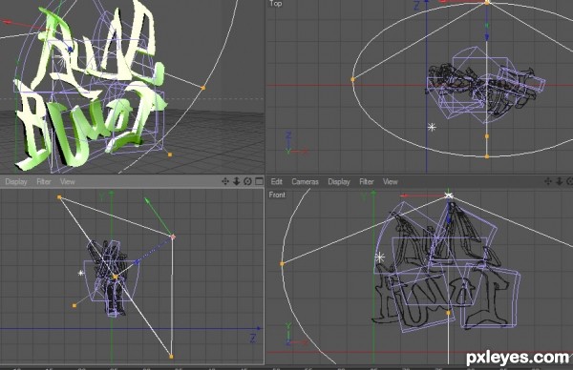Click the zoom view icon of the side viewport
The width and height of the screenshot is (573, 370).
click(x=237, y=181)
